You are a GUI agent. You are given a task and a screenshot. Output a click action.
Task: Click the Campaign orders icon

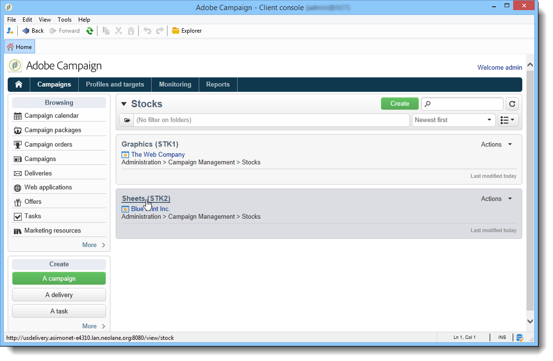18,145
